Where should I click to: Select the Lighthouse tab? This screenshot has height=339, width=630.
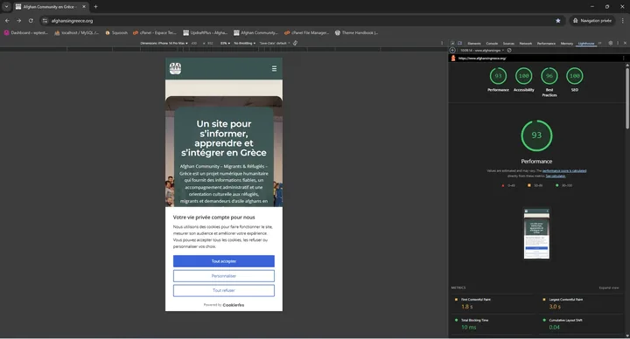pos(586,44)
